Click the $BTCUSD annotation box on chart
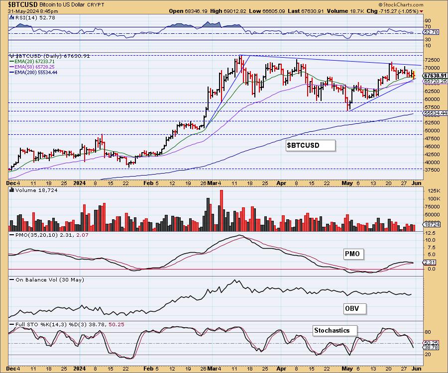Viewport: 448px width, 373px height. pyautogui.click(x=310, y=145)
